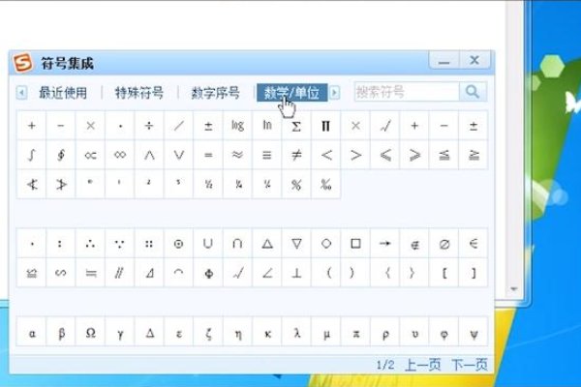Insert the per mille sign ‰
Screen dimensions: 581x387
pos(326,185)
